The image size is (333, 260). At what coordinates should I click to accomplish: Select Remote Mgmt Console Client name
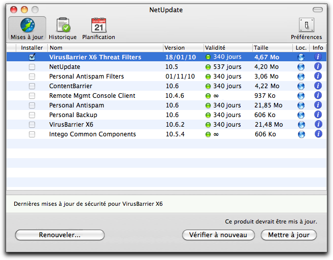click(x=92, y=96)
